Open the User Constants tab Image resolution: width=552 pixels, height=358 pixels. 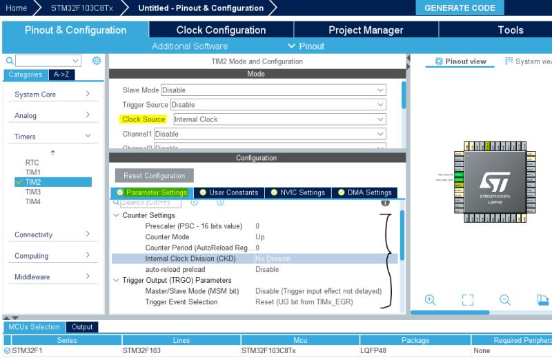[229, 192]
